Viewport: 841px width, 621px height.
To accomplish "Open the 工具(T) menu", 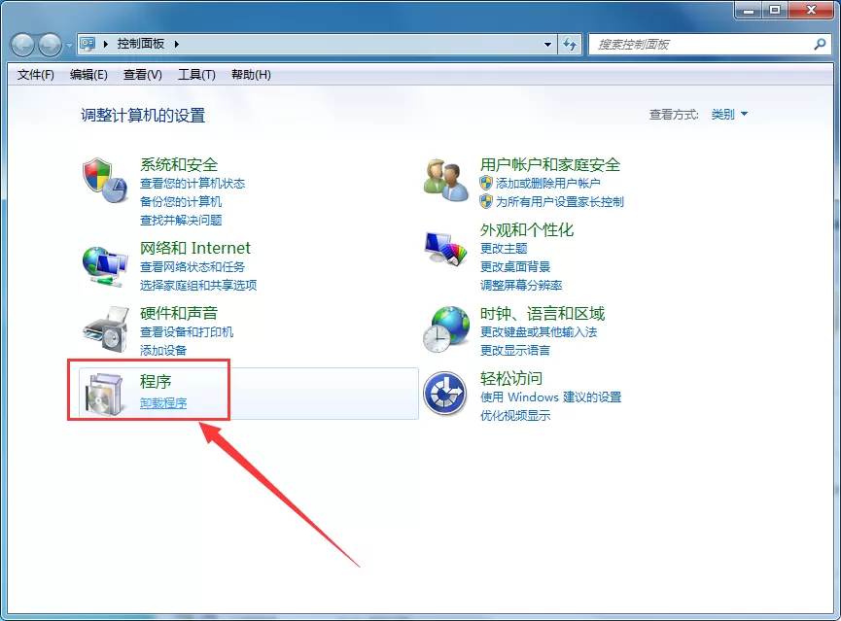I will click(x=196, y=75).
